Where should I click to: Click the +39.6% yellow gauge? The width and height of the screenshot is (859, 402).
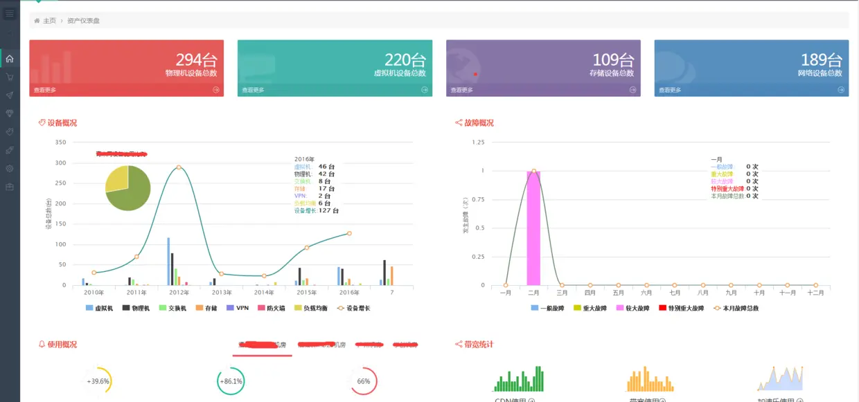[98, 381]
